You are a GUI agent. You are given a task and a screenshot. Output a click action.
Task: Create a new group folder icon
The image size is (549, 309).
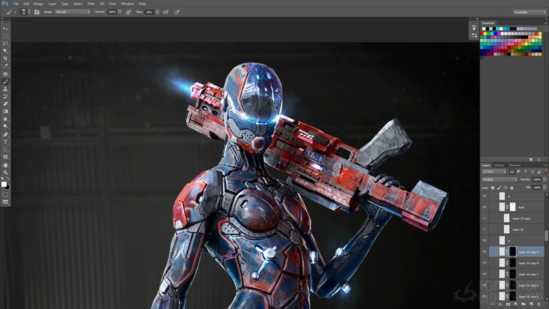pos(523,304)
